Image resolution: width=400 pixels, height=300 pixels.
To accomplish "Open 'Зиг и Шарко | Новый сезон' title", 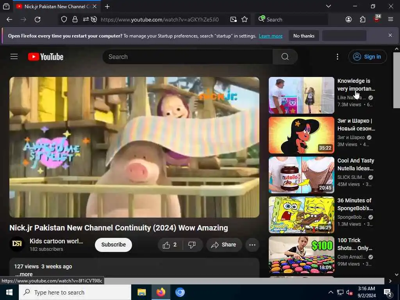I will [x=356, y=125].
